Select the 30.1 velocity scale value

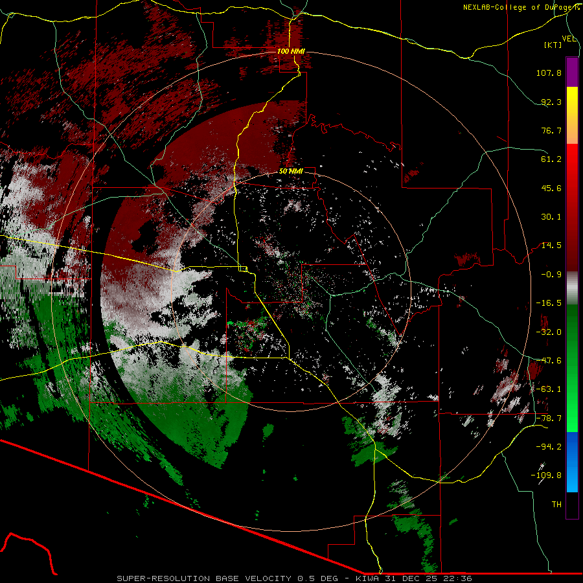[551, 217]
